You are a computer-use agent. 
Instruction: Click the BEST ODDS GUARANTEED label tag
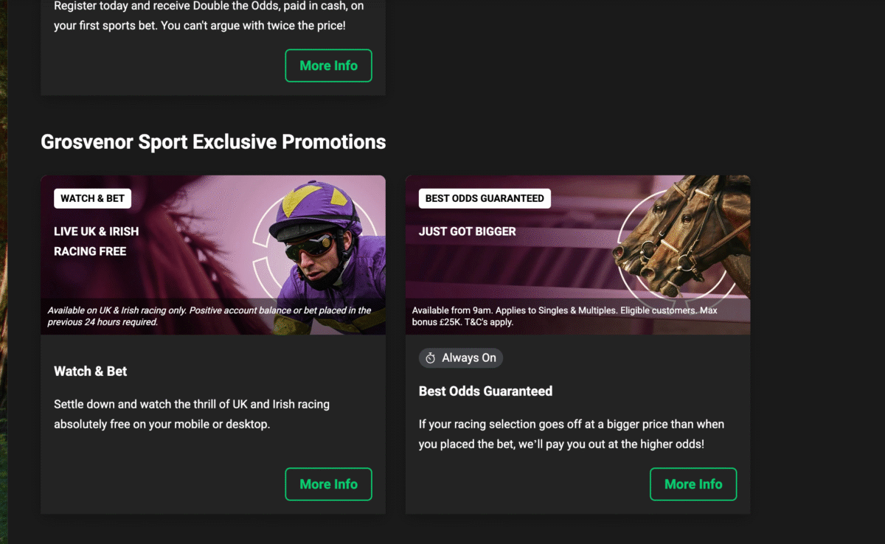[x=485, y=198]
